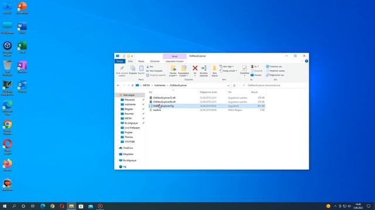Switch to the Giriş (Home) ribbon tab
The width and height of the screenshot is (375, 210).
click(130, 61)
